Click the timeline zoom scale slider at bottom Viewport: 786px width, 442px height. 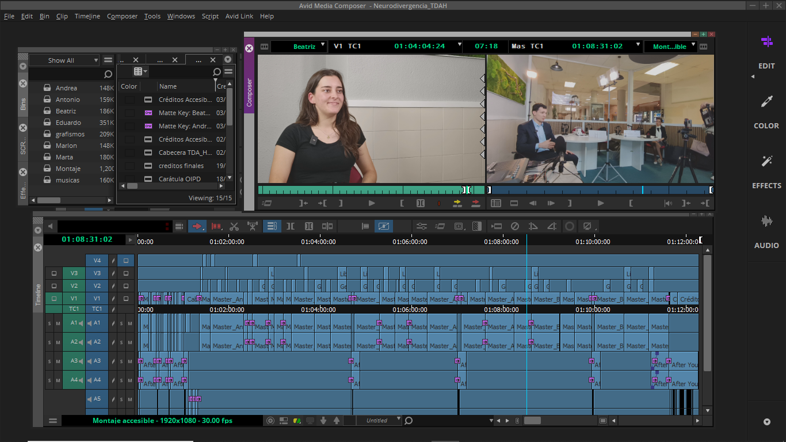click(x=532, y=421)
